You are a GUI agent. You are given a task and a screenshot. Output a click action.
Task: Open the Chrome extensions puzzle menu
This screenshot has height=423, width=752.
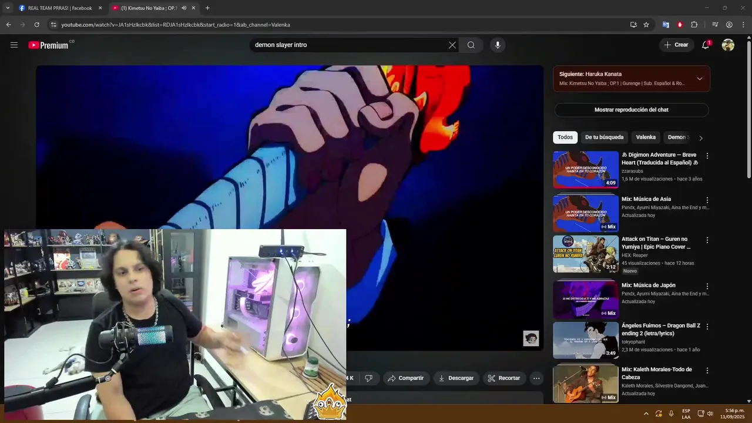[694, 25]
